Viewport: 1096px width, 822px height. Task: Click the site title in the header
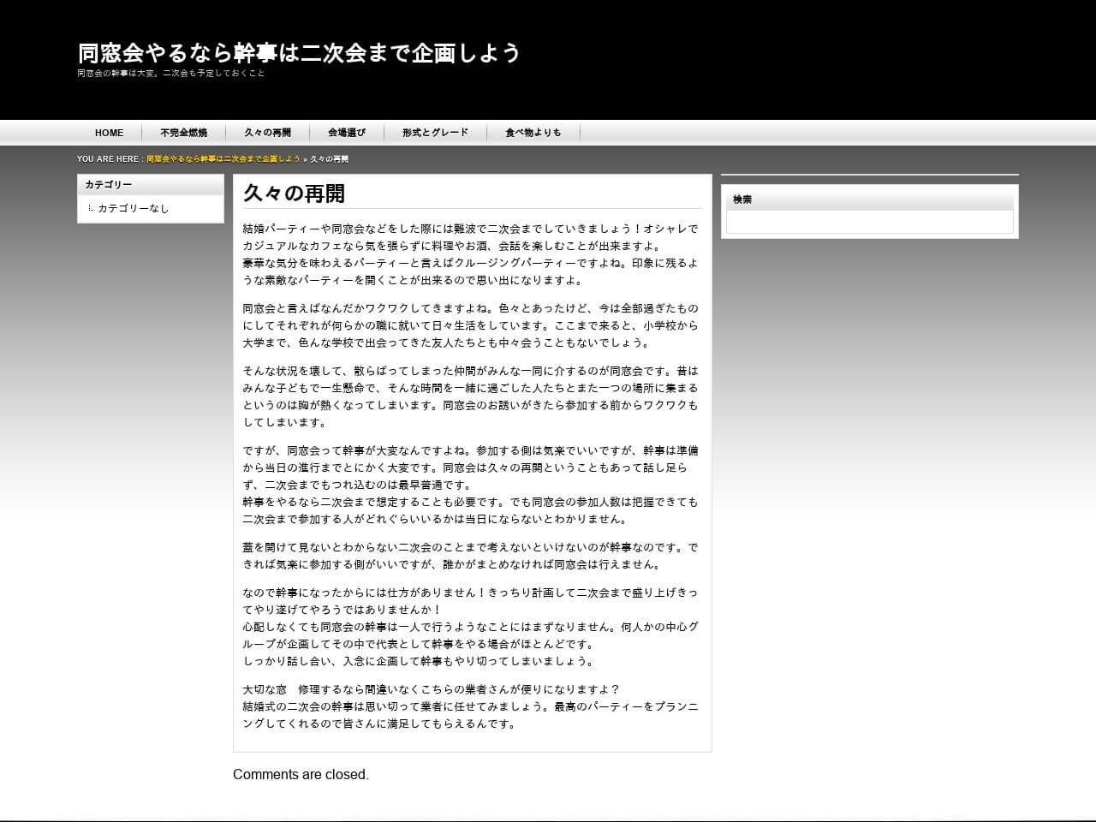click(299, 53)
